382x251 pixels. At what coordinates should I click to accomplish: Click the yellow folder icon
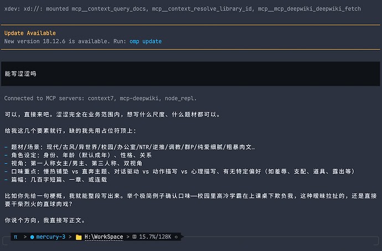(79, 237)
